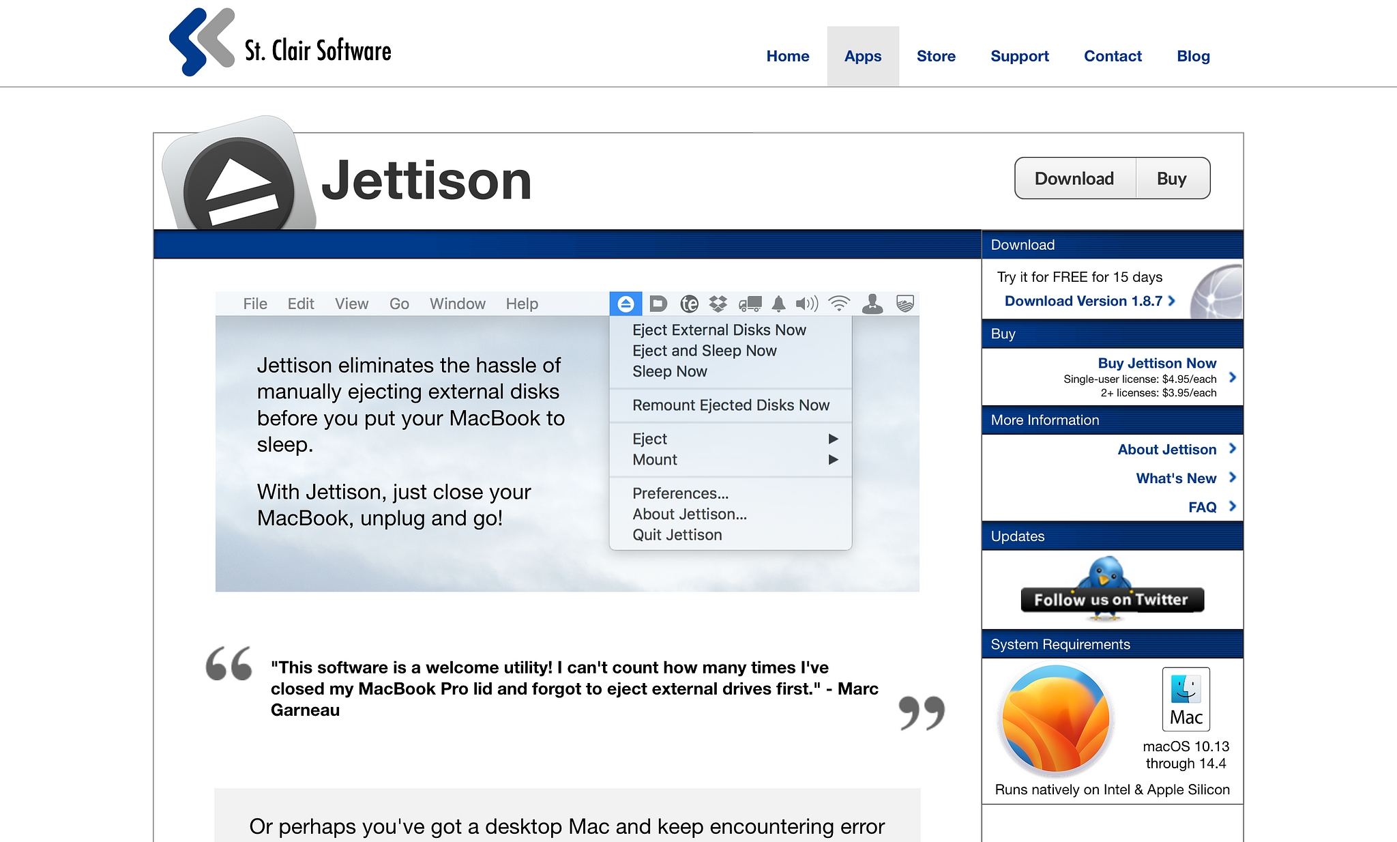Viewport: 1397px width, 842px height.
Task: Click the 'Try it for FREE for 15 days' text
Action: tap(1080, 277)
